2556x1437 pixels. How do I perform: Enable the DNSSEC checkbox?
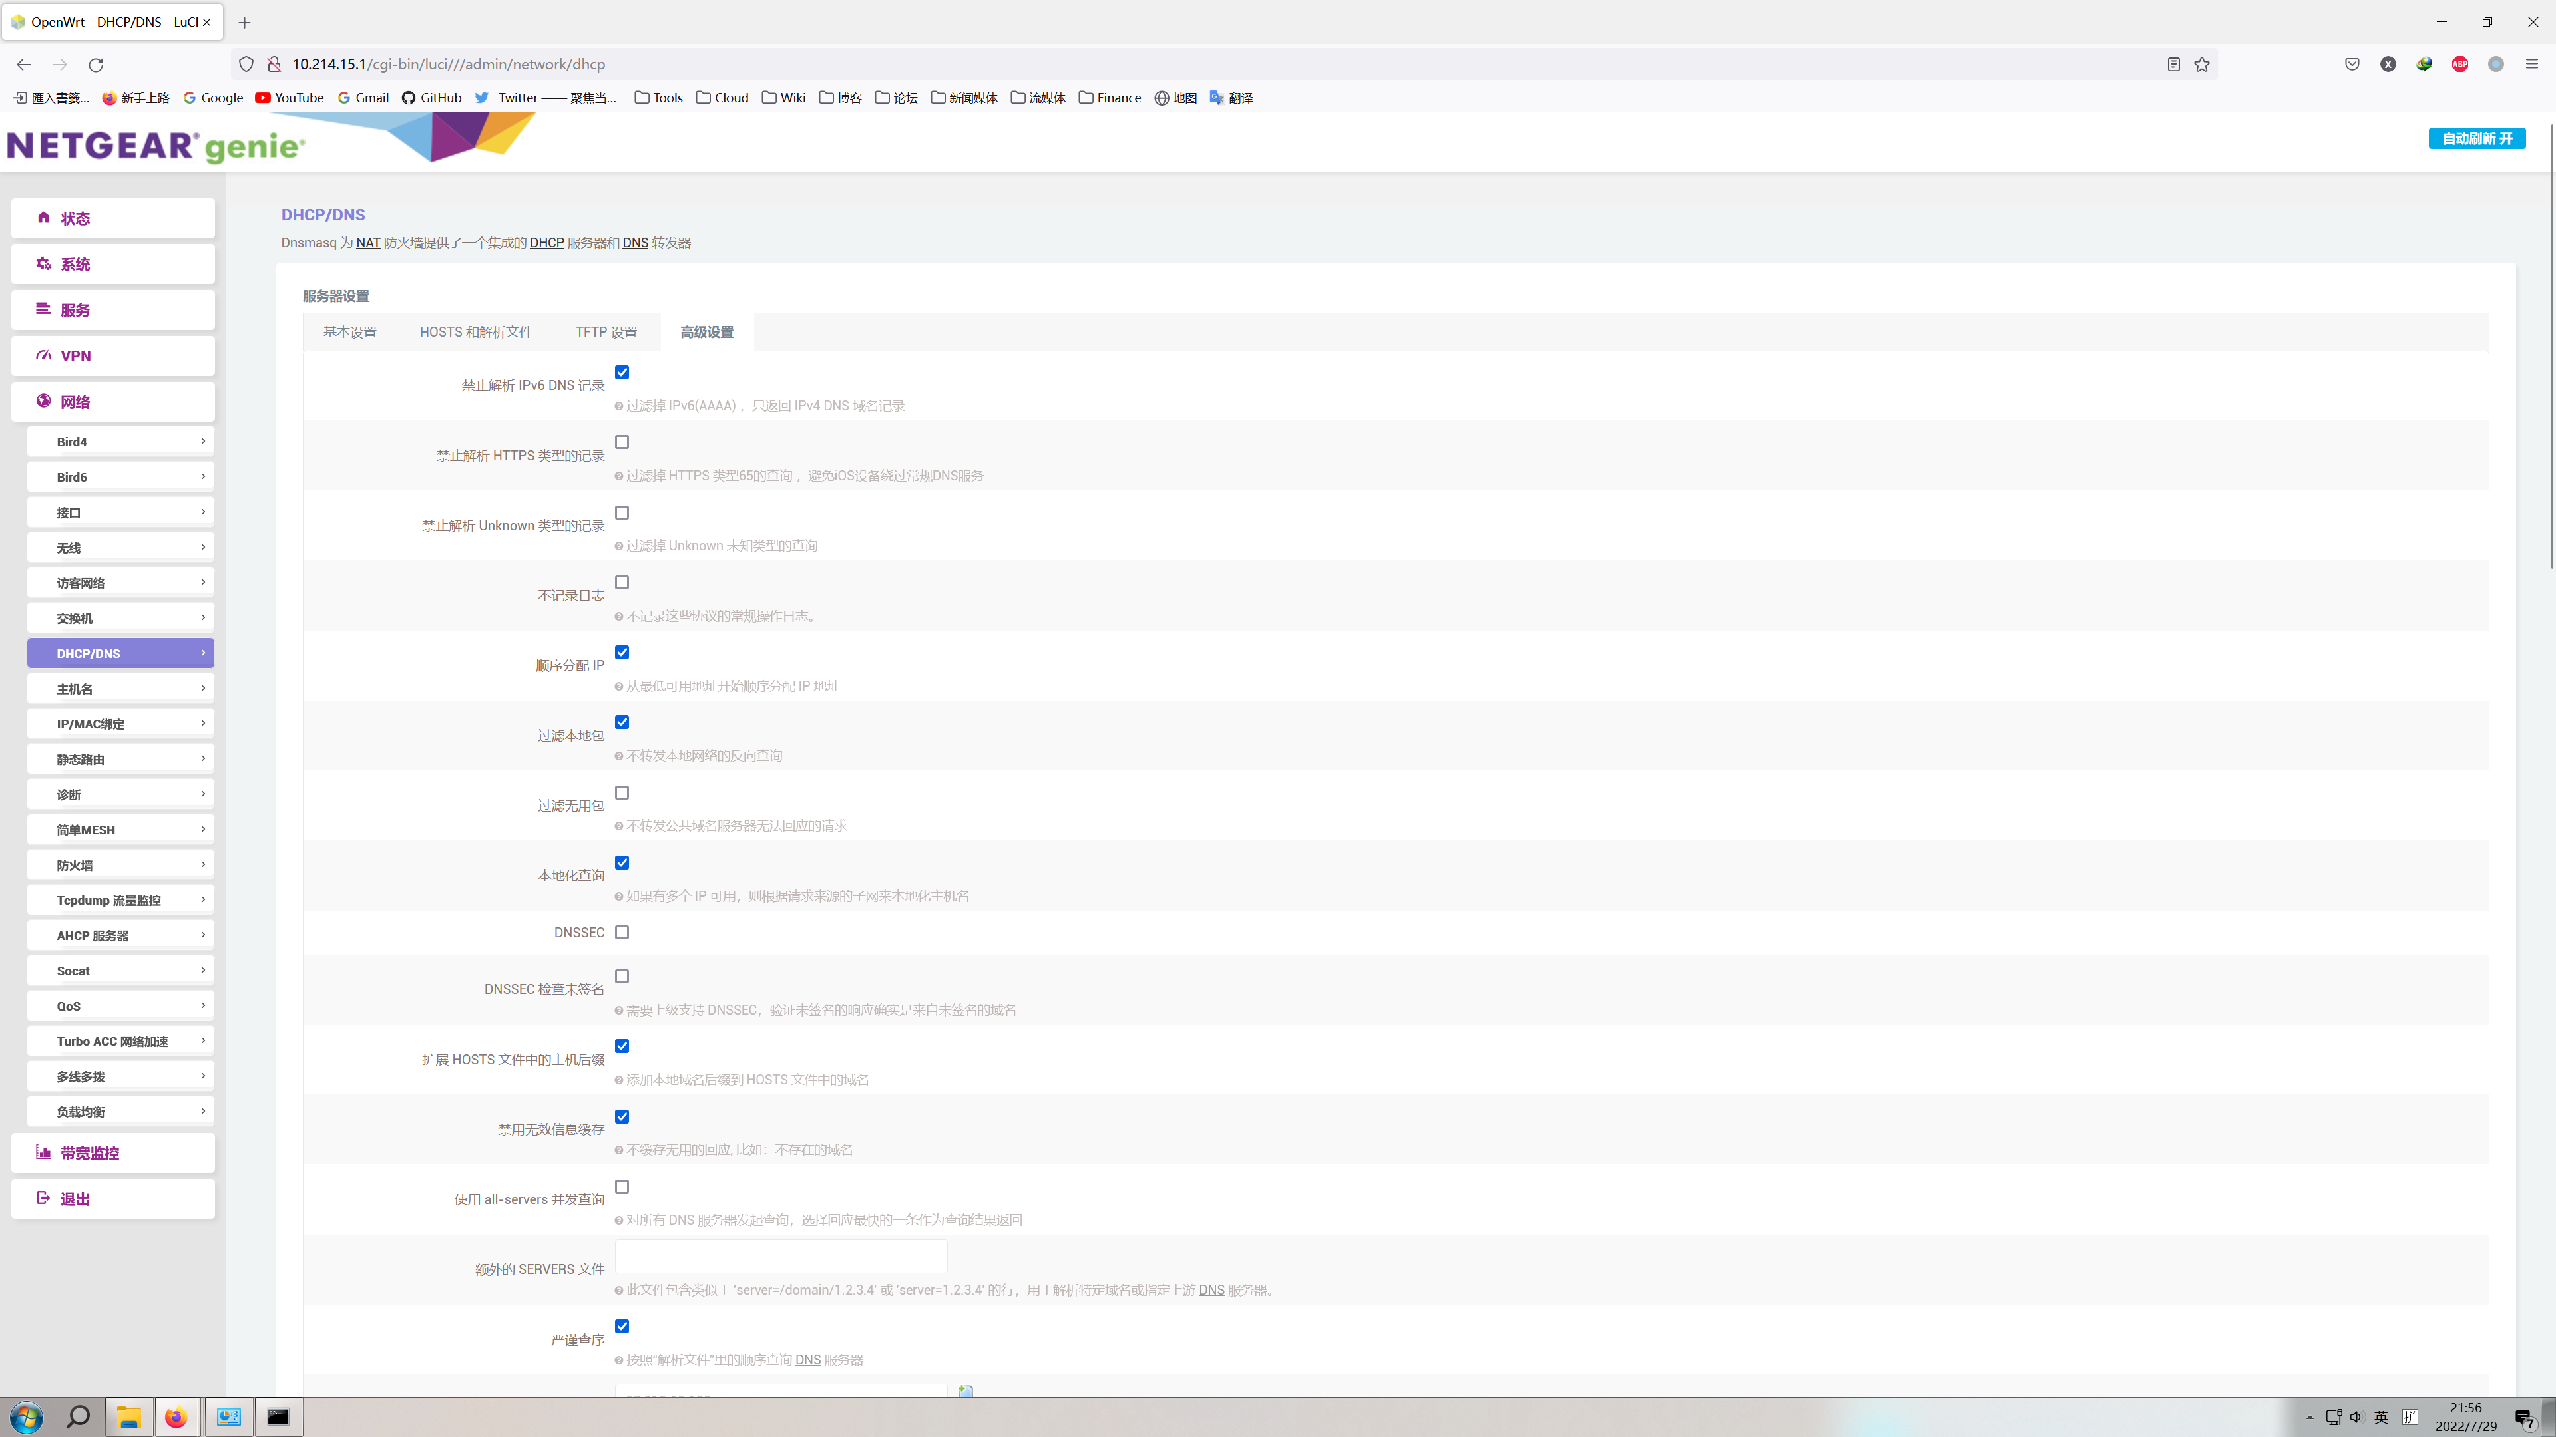pos(622,932)
